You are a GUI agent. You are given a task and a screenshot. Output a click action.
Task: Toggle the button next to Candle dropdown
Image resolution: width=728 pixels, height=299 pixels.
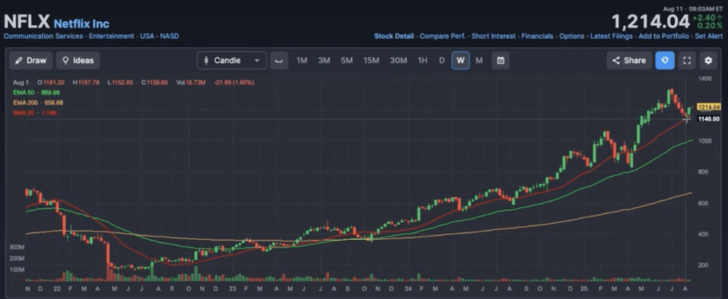(279, 60)
